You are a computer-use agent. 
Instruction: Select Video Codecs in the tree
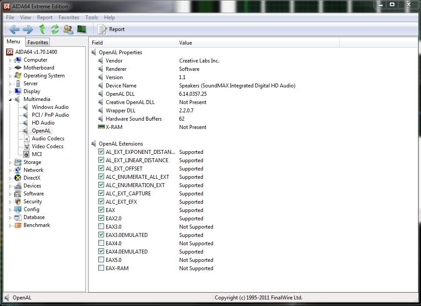(48, 146)
